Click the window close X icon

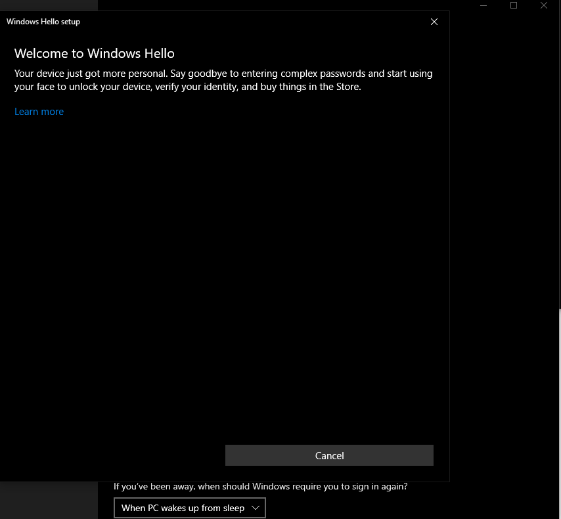point(544,5)
